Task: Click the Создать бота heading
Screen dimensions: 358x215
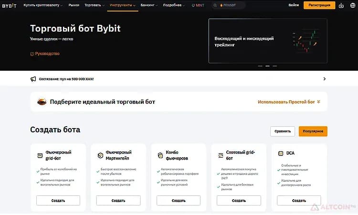Action: [x=55, y=130]
